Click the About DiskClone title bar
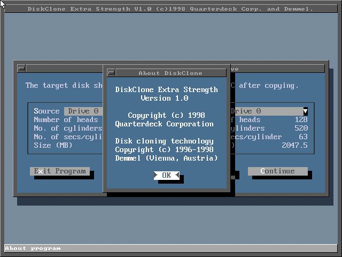 pyautogui.click(x=171, y=73)
